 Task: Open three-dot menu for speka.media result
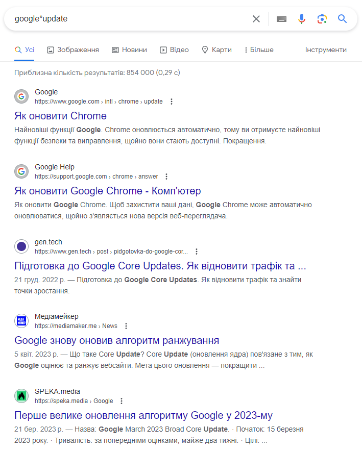pos(122,401)
